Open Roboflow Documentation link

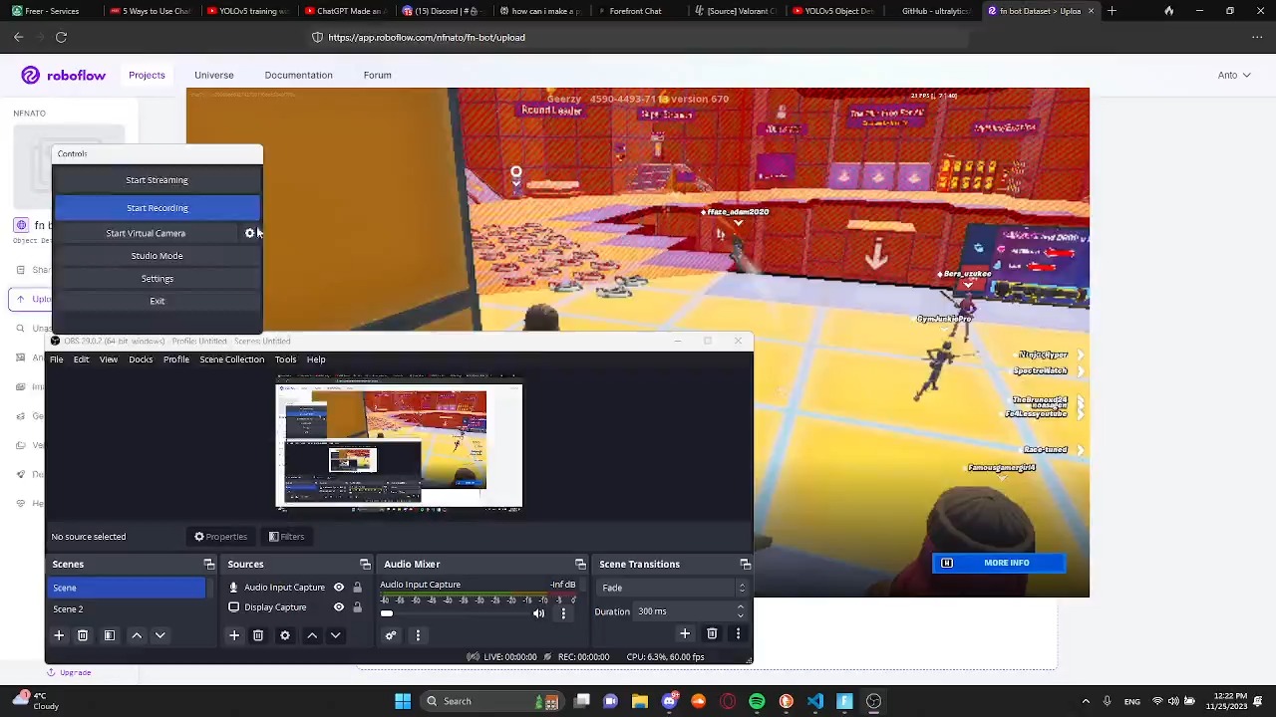pyautogui.click(x=298, y=75)
